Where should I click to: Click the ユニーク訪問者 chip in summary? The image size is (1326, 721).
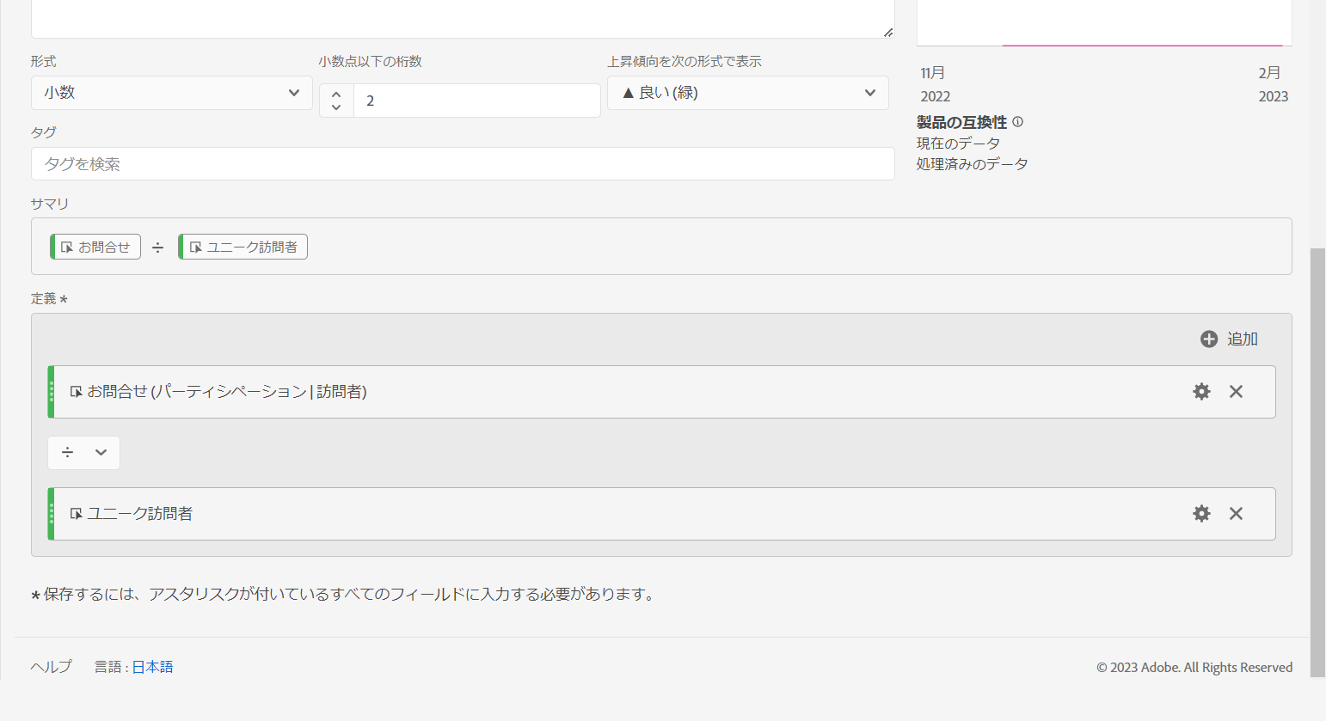point(242,247)
